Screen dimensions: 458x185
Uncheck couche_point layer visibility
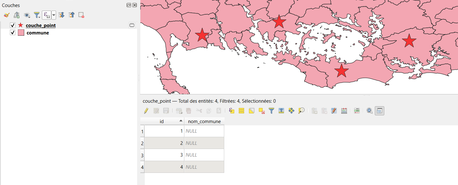click(13, 25)
